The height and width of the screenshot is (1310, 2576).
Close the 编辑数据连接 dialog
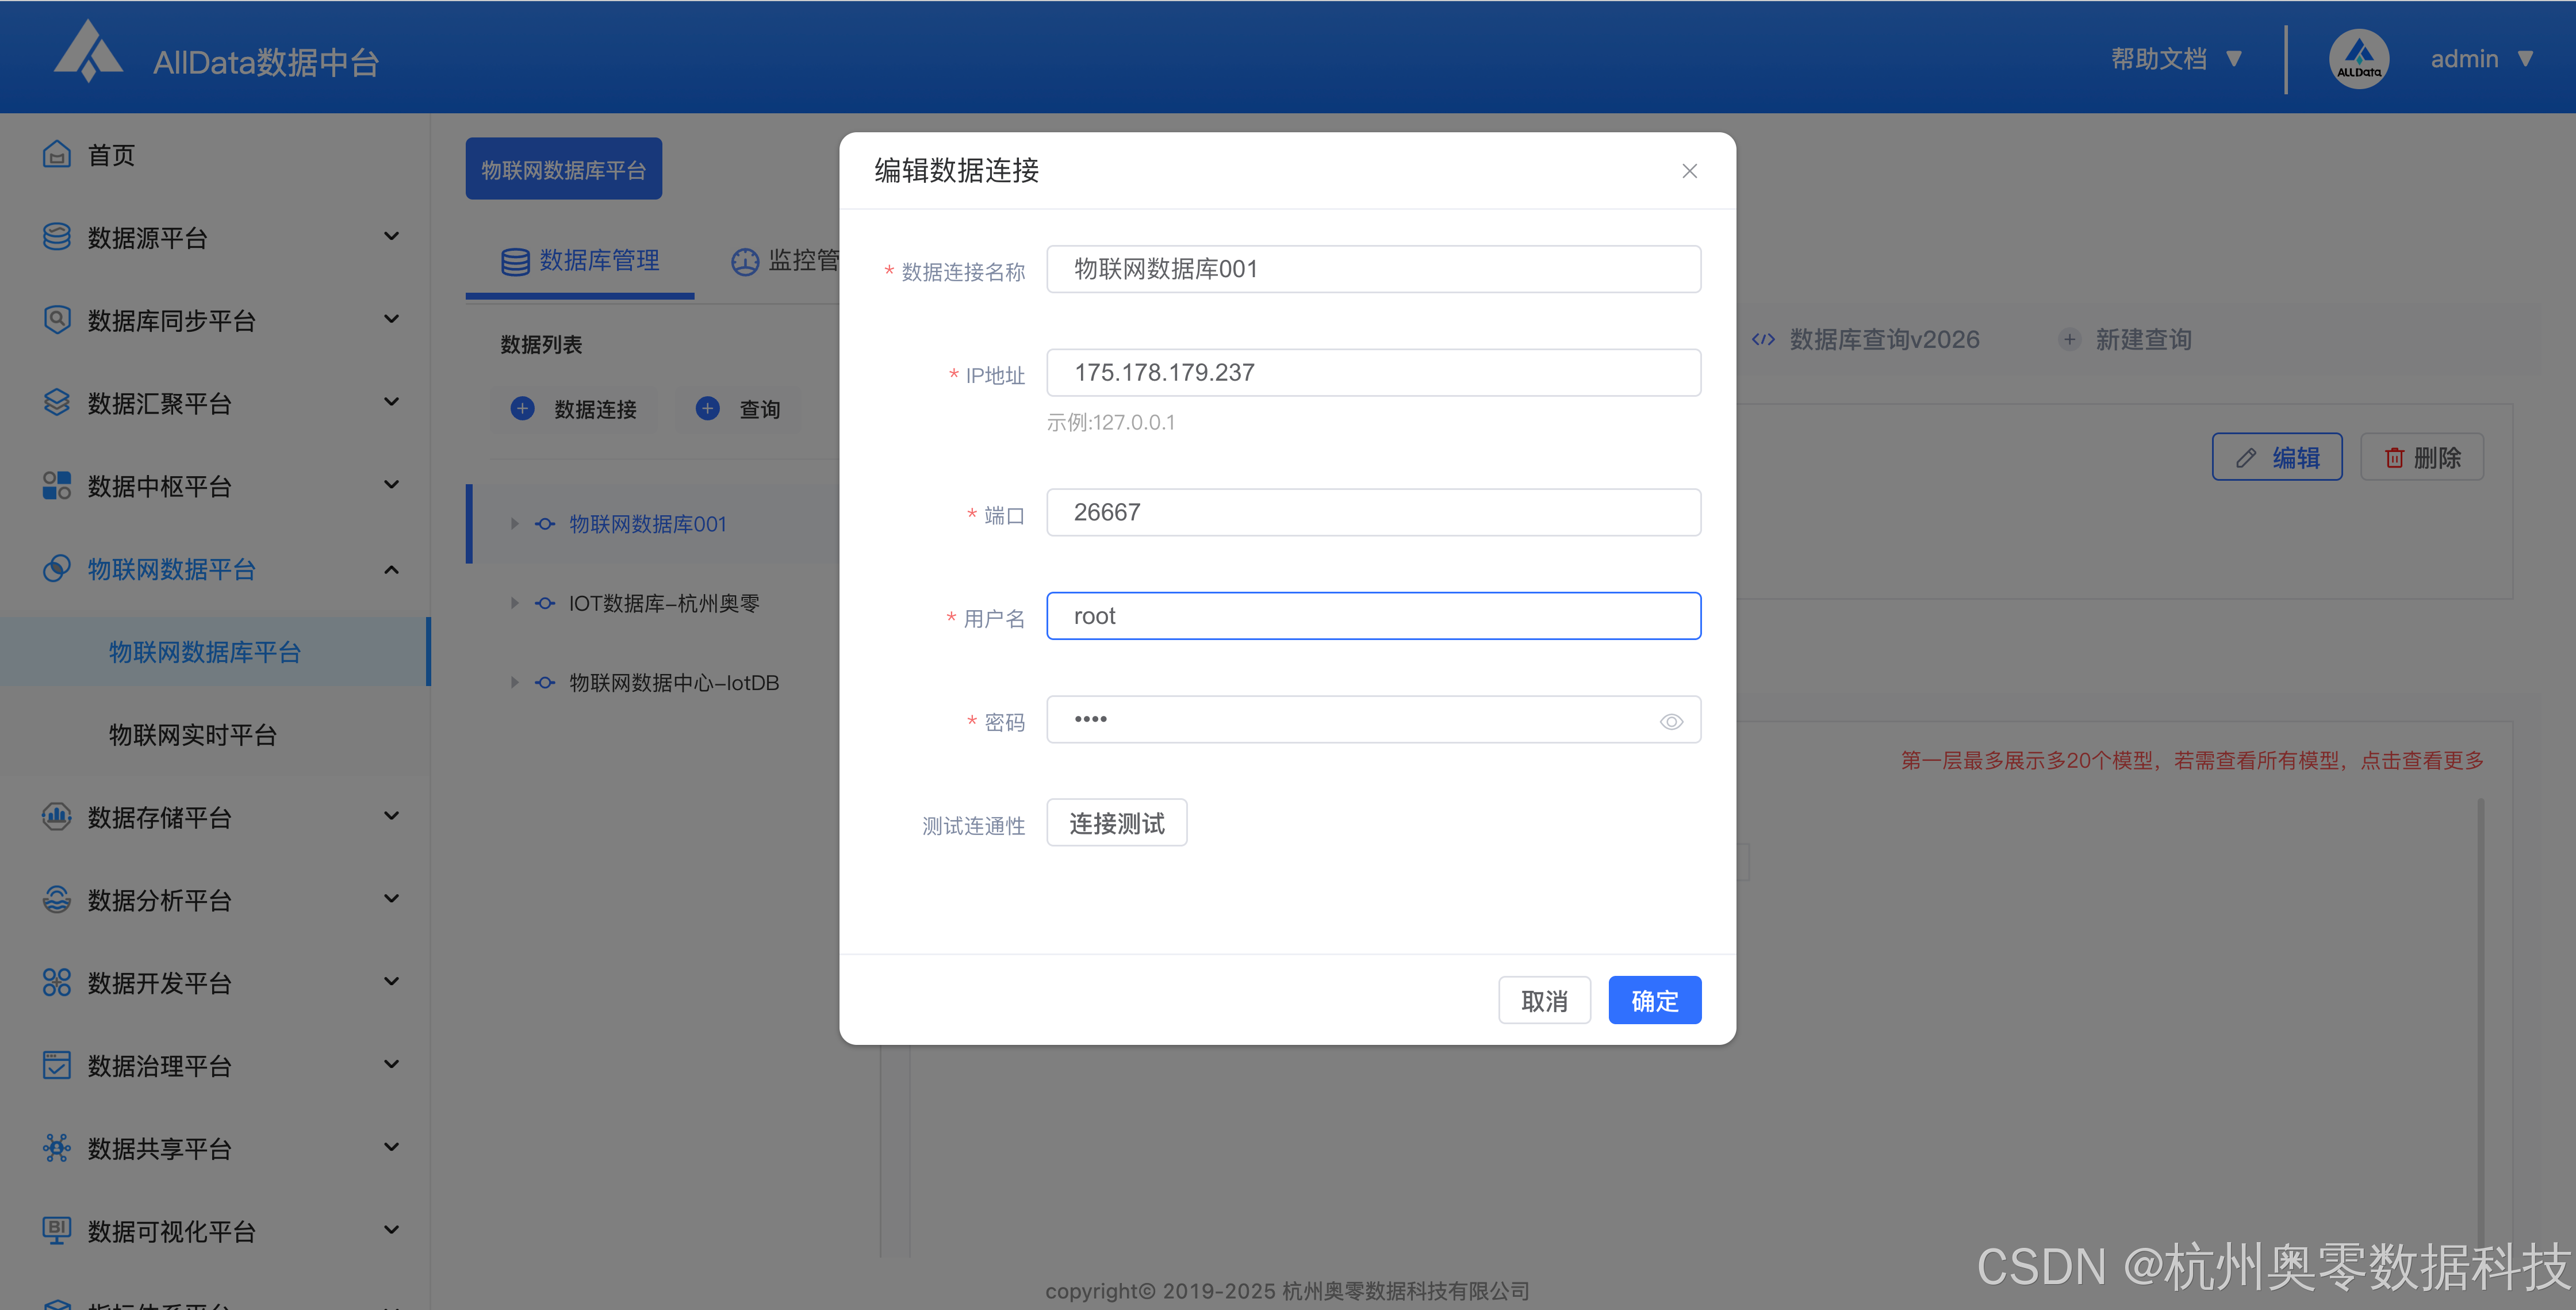(1689, 171)
